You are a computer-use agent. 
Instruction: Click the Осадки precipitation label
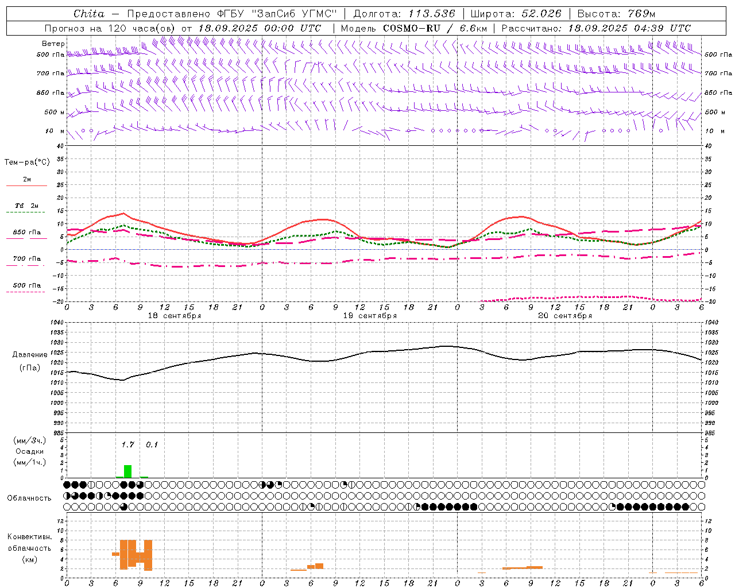click(30, 451)
